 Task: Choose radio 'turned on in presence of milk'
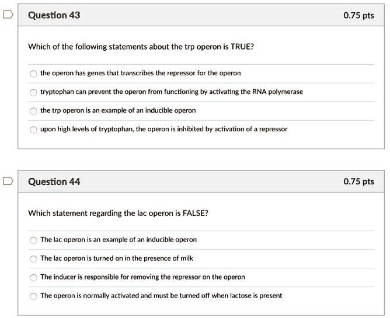click(x=34, y=258)
